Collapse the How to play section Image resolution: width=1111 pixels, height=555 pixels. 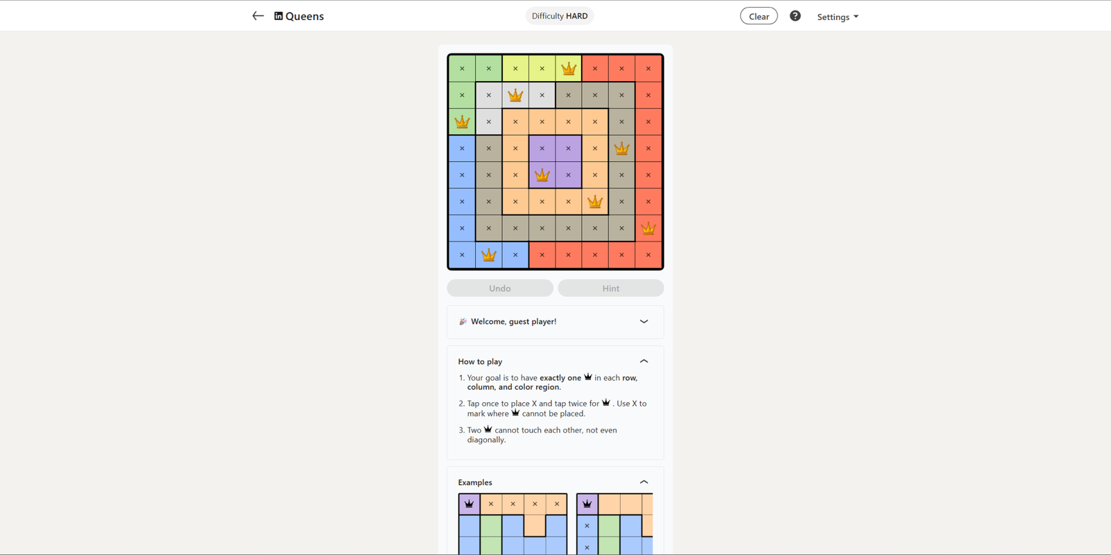coord(644,361)
